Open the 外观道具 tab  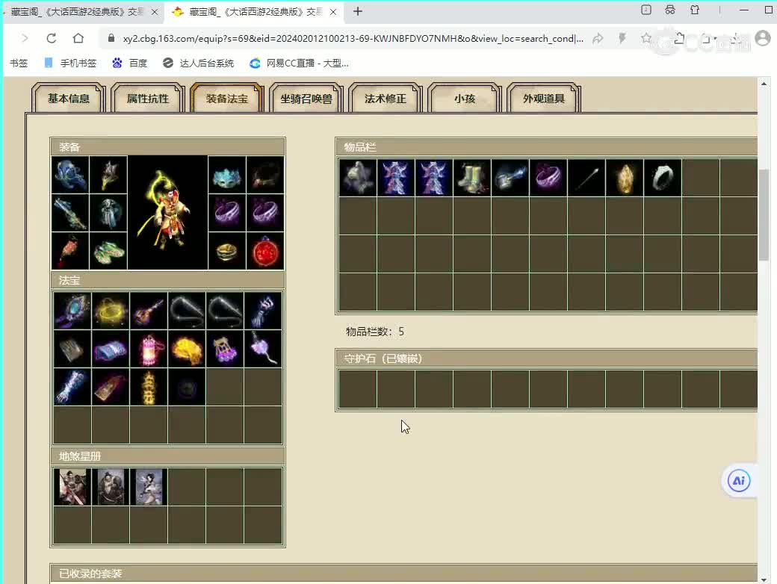pyautogui.click(x=544, y=98)
